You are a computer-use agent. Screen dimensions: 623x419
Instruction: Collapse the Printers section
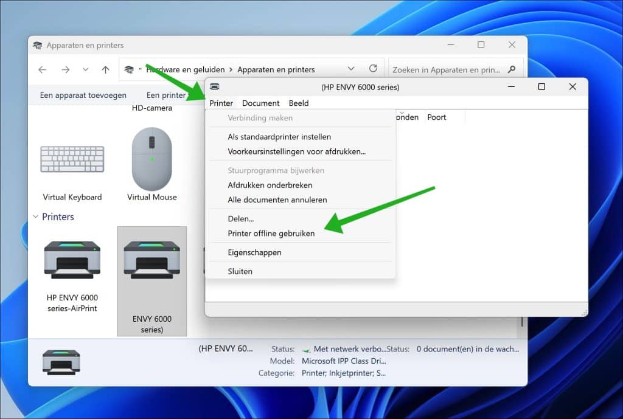tap(35, 216)
